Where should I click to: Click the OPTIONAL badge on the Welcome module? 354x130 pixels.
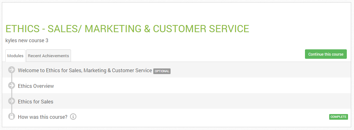(x=162, y=71)
